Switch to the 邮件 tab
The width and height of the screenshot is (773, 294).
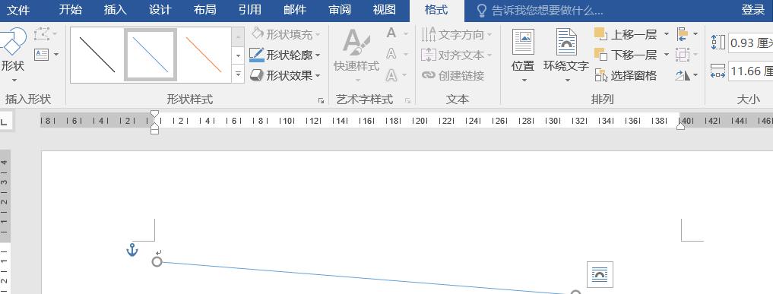pos(295,10)
